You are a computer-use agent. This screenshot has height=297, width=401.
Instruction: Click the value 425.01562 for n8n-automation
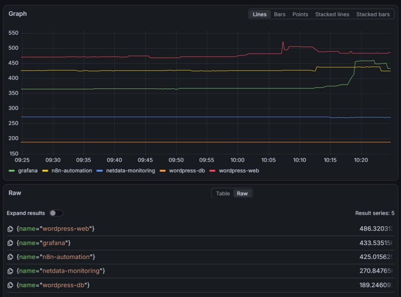click(376, 257)
